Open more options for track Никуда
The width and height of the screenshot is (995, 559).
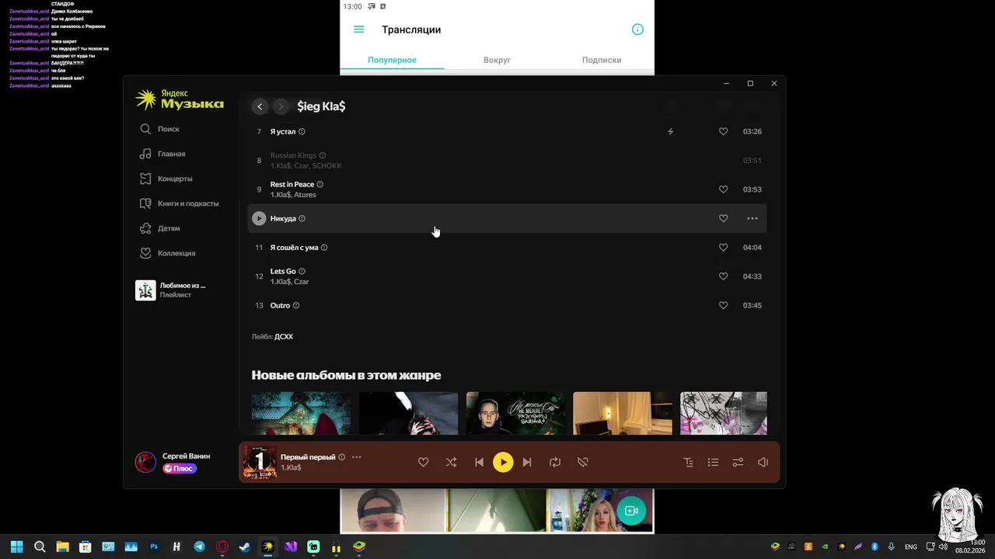752,218
